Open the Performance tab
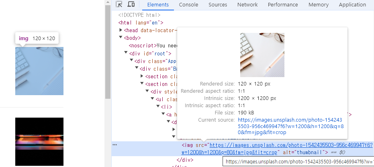The image size is (374, 167). point(283,4)
